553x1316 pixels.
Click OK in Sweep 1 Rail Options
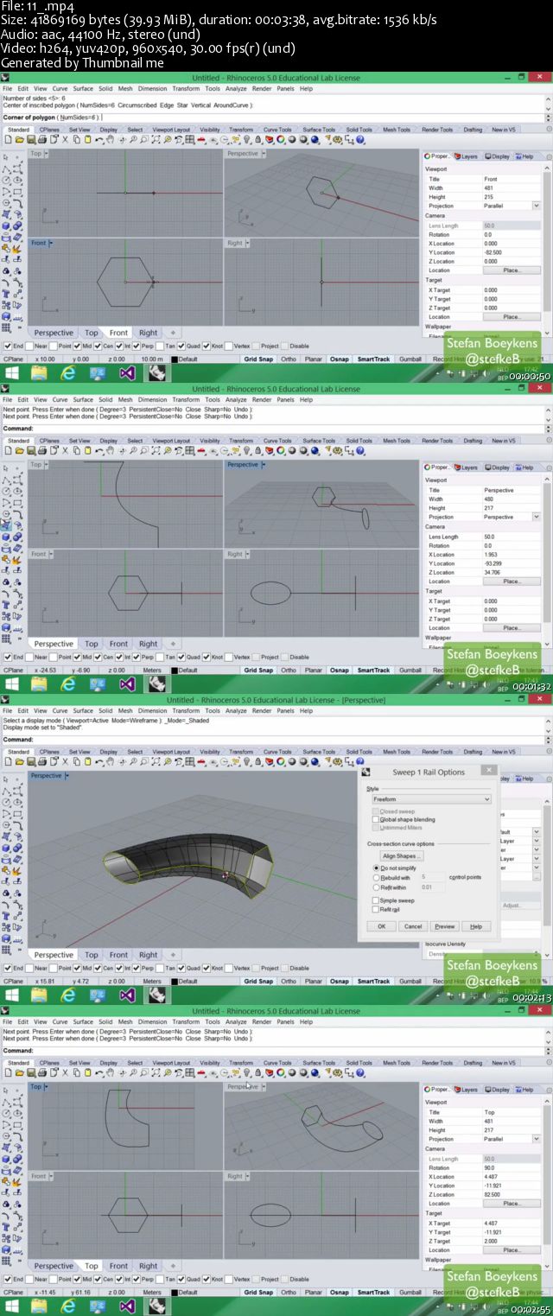[381, 925]
